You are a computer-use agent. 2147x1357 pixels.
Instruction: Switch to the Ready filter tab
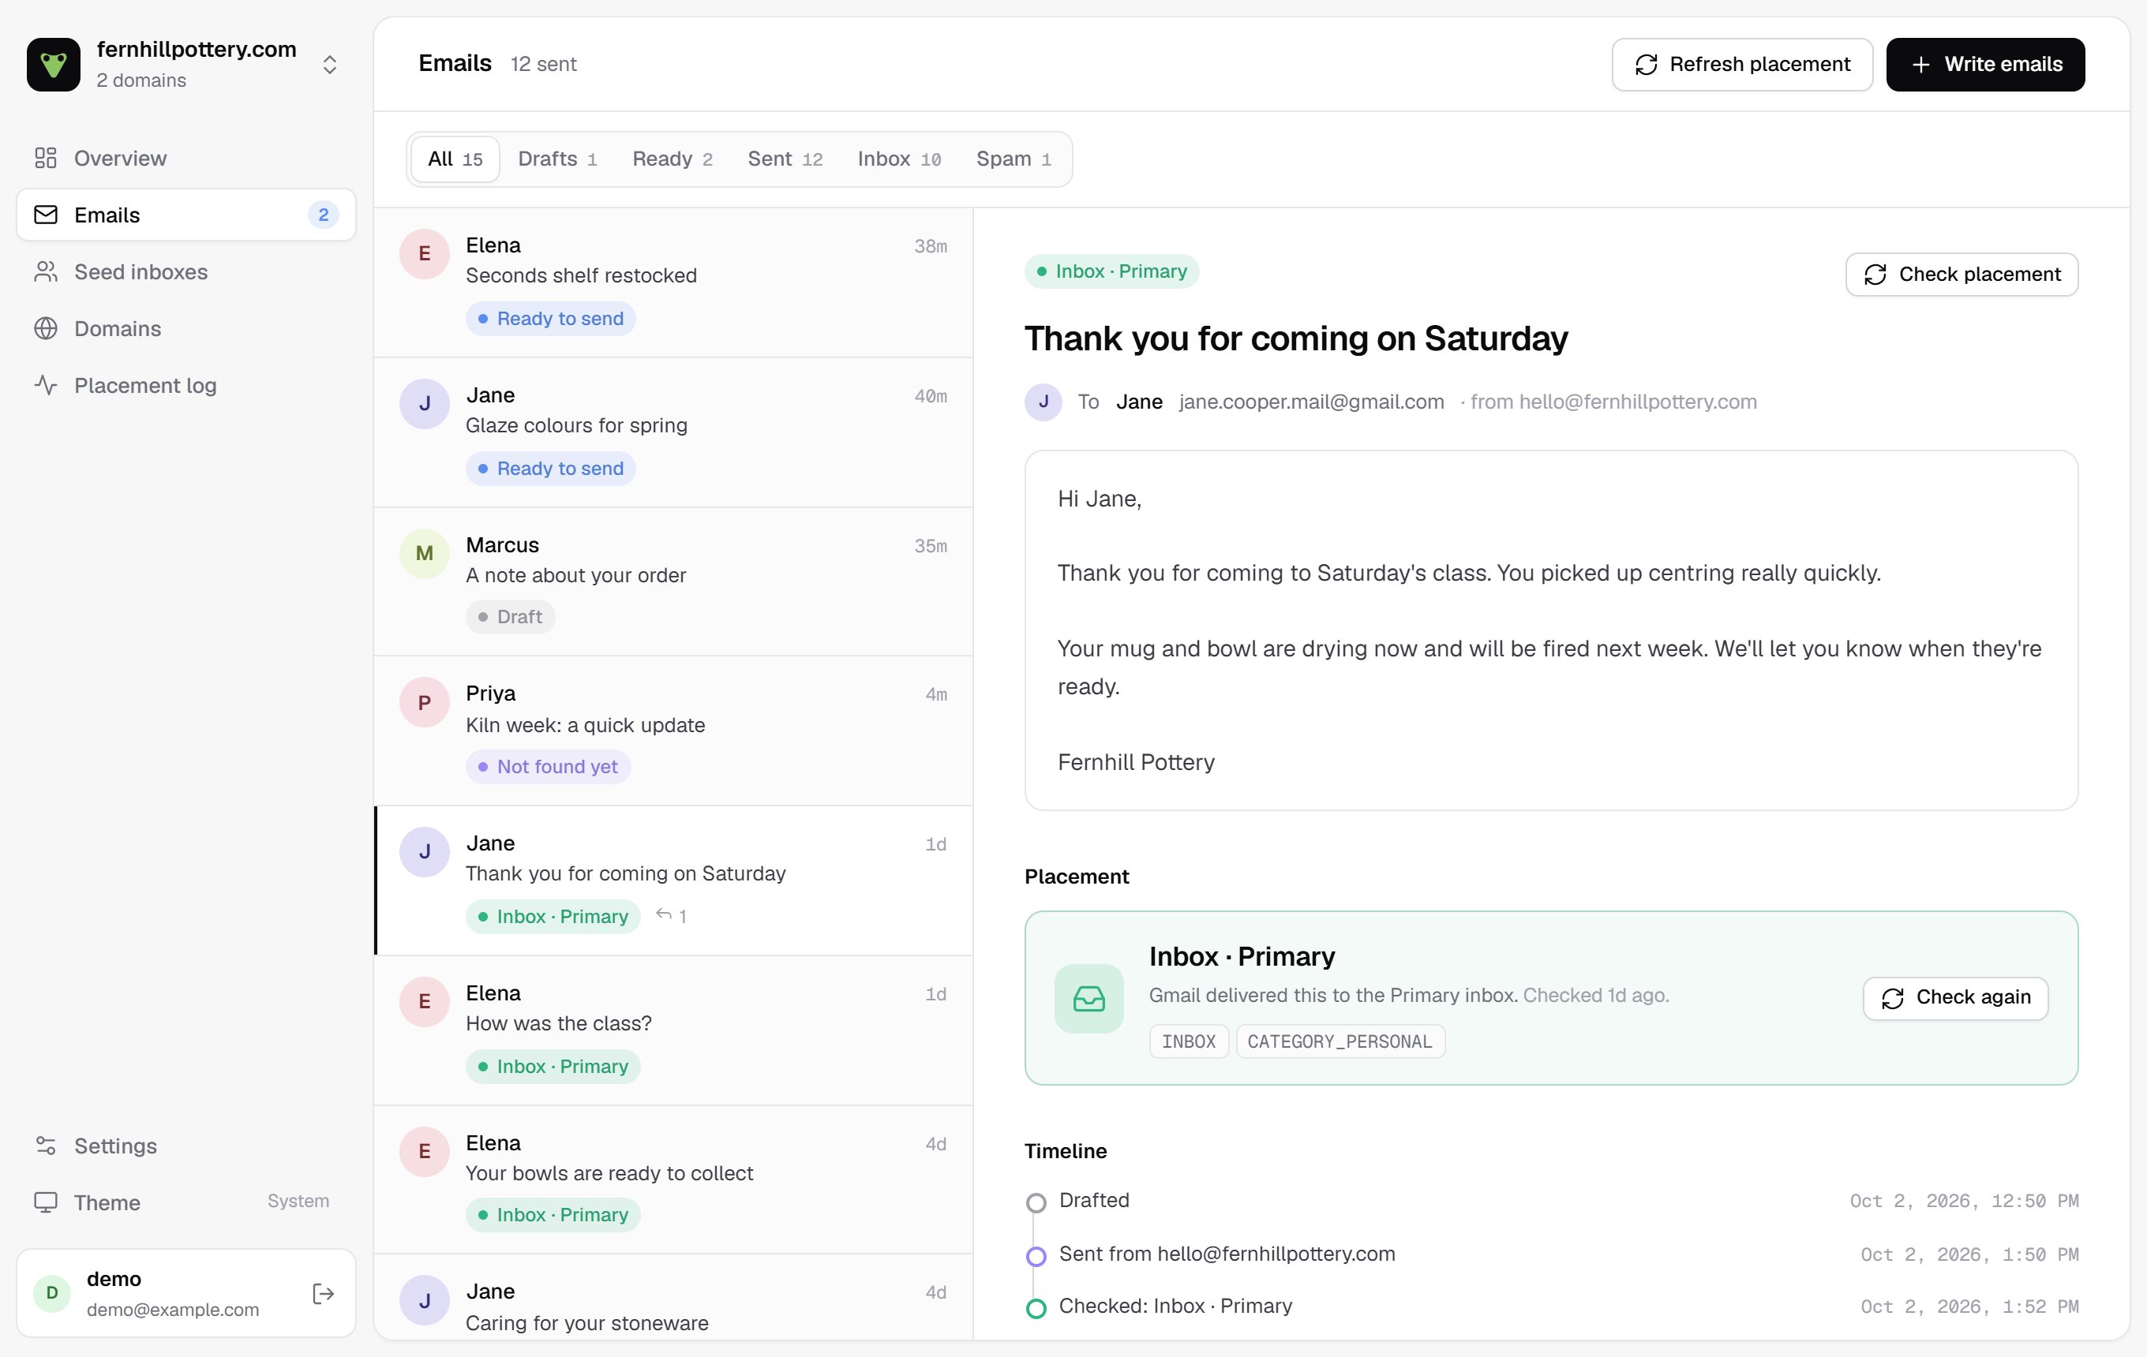click(x=673, y=159)
